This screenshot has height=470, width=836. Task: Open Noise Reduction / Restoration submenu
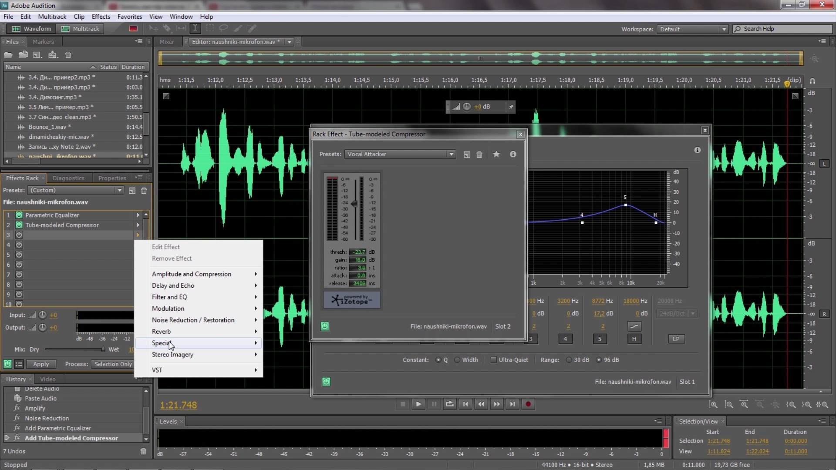[x=199, y=320]
